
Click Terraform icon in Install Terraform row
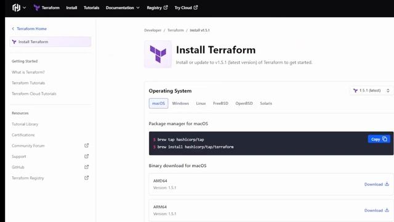point(14,42)
